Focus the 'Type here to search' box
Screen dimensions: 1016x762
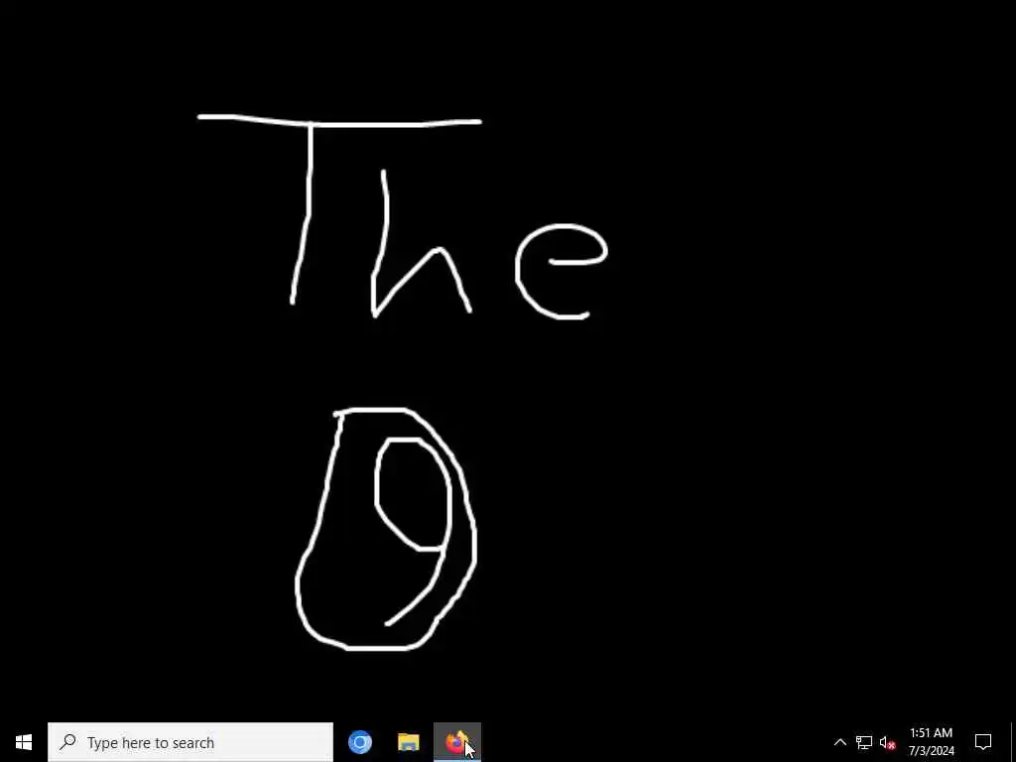tap(190, 742)
